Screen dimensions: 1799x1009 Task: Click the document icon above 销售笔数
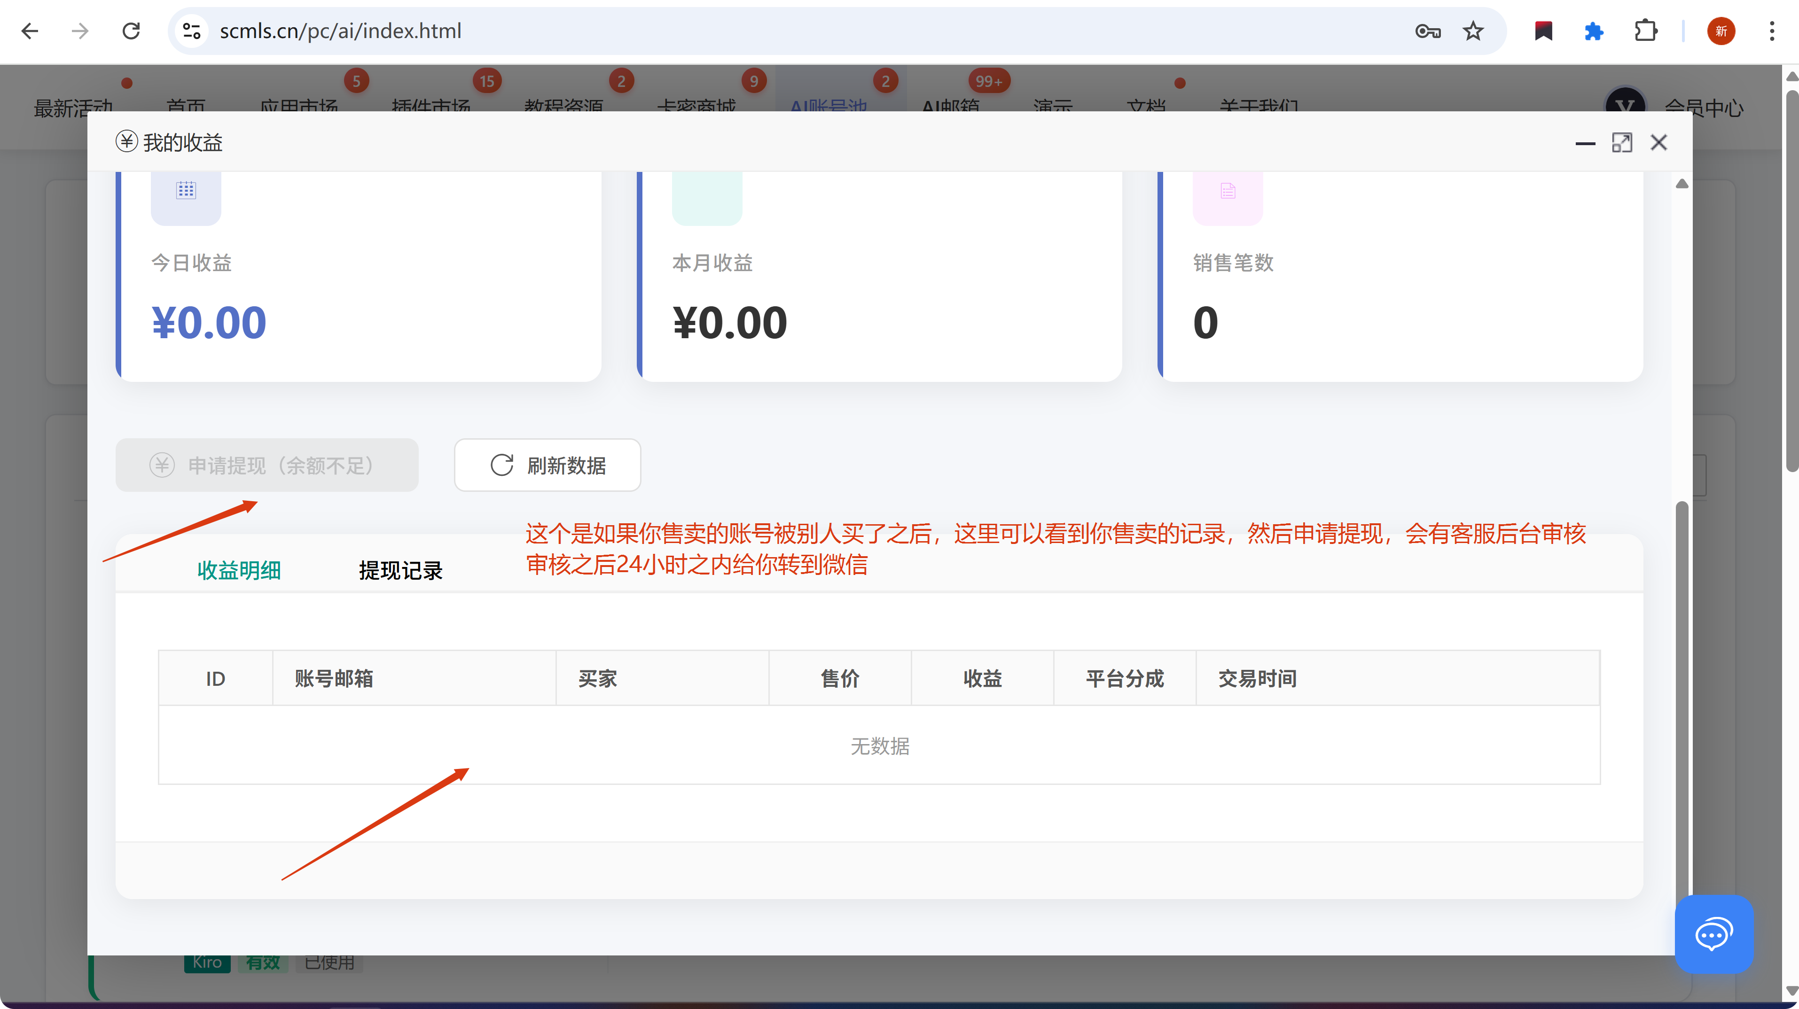(1228, 191)
